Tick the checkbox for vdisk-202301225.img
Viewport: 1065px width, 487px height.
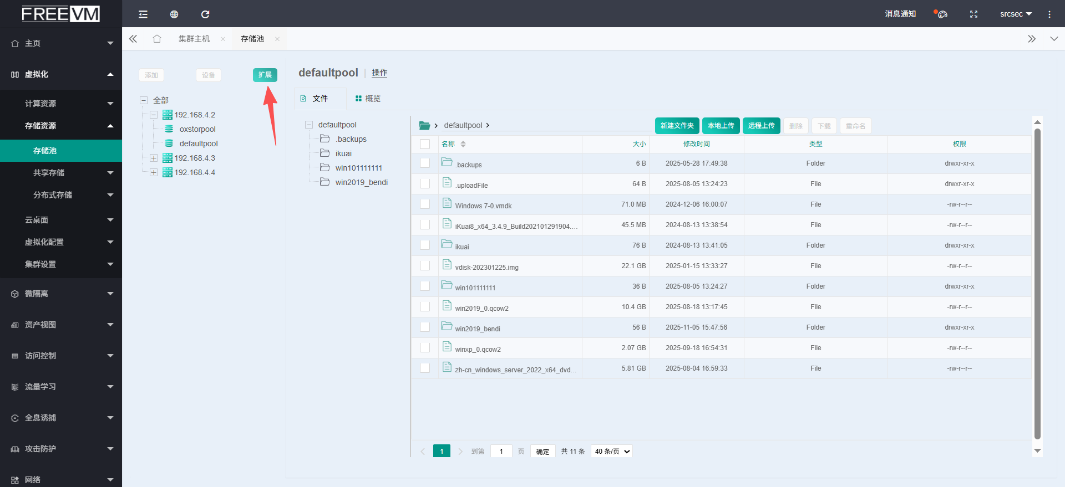[425, 265]
